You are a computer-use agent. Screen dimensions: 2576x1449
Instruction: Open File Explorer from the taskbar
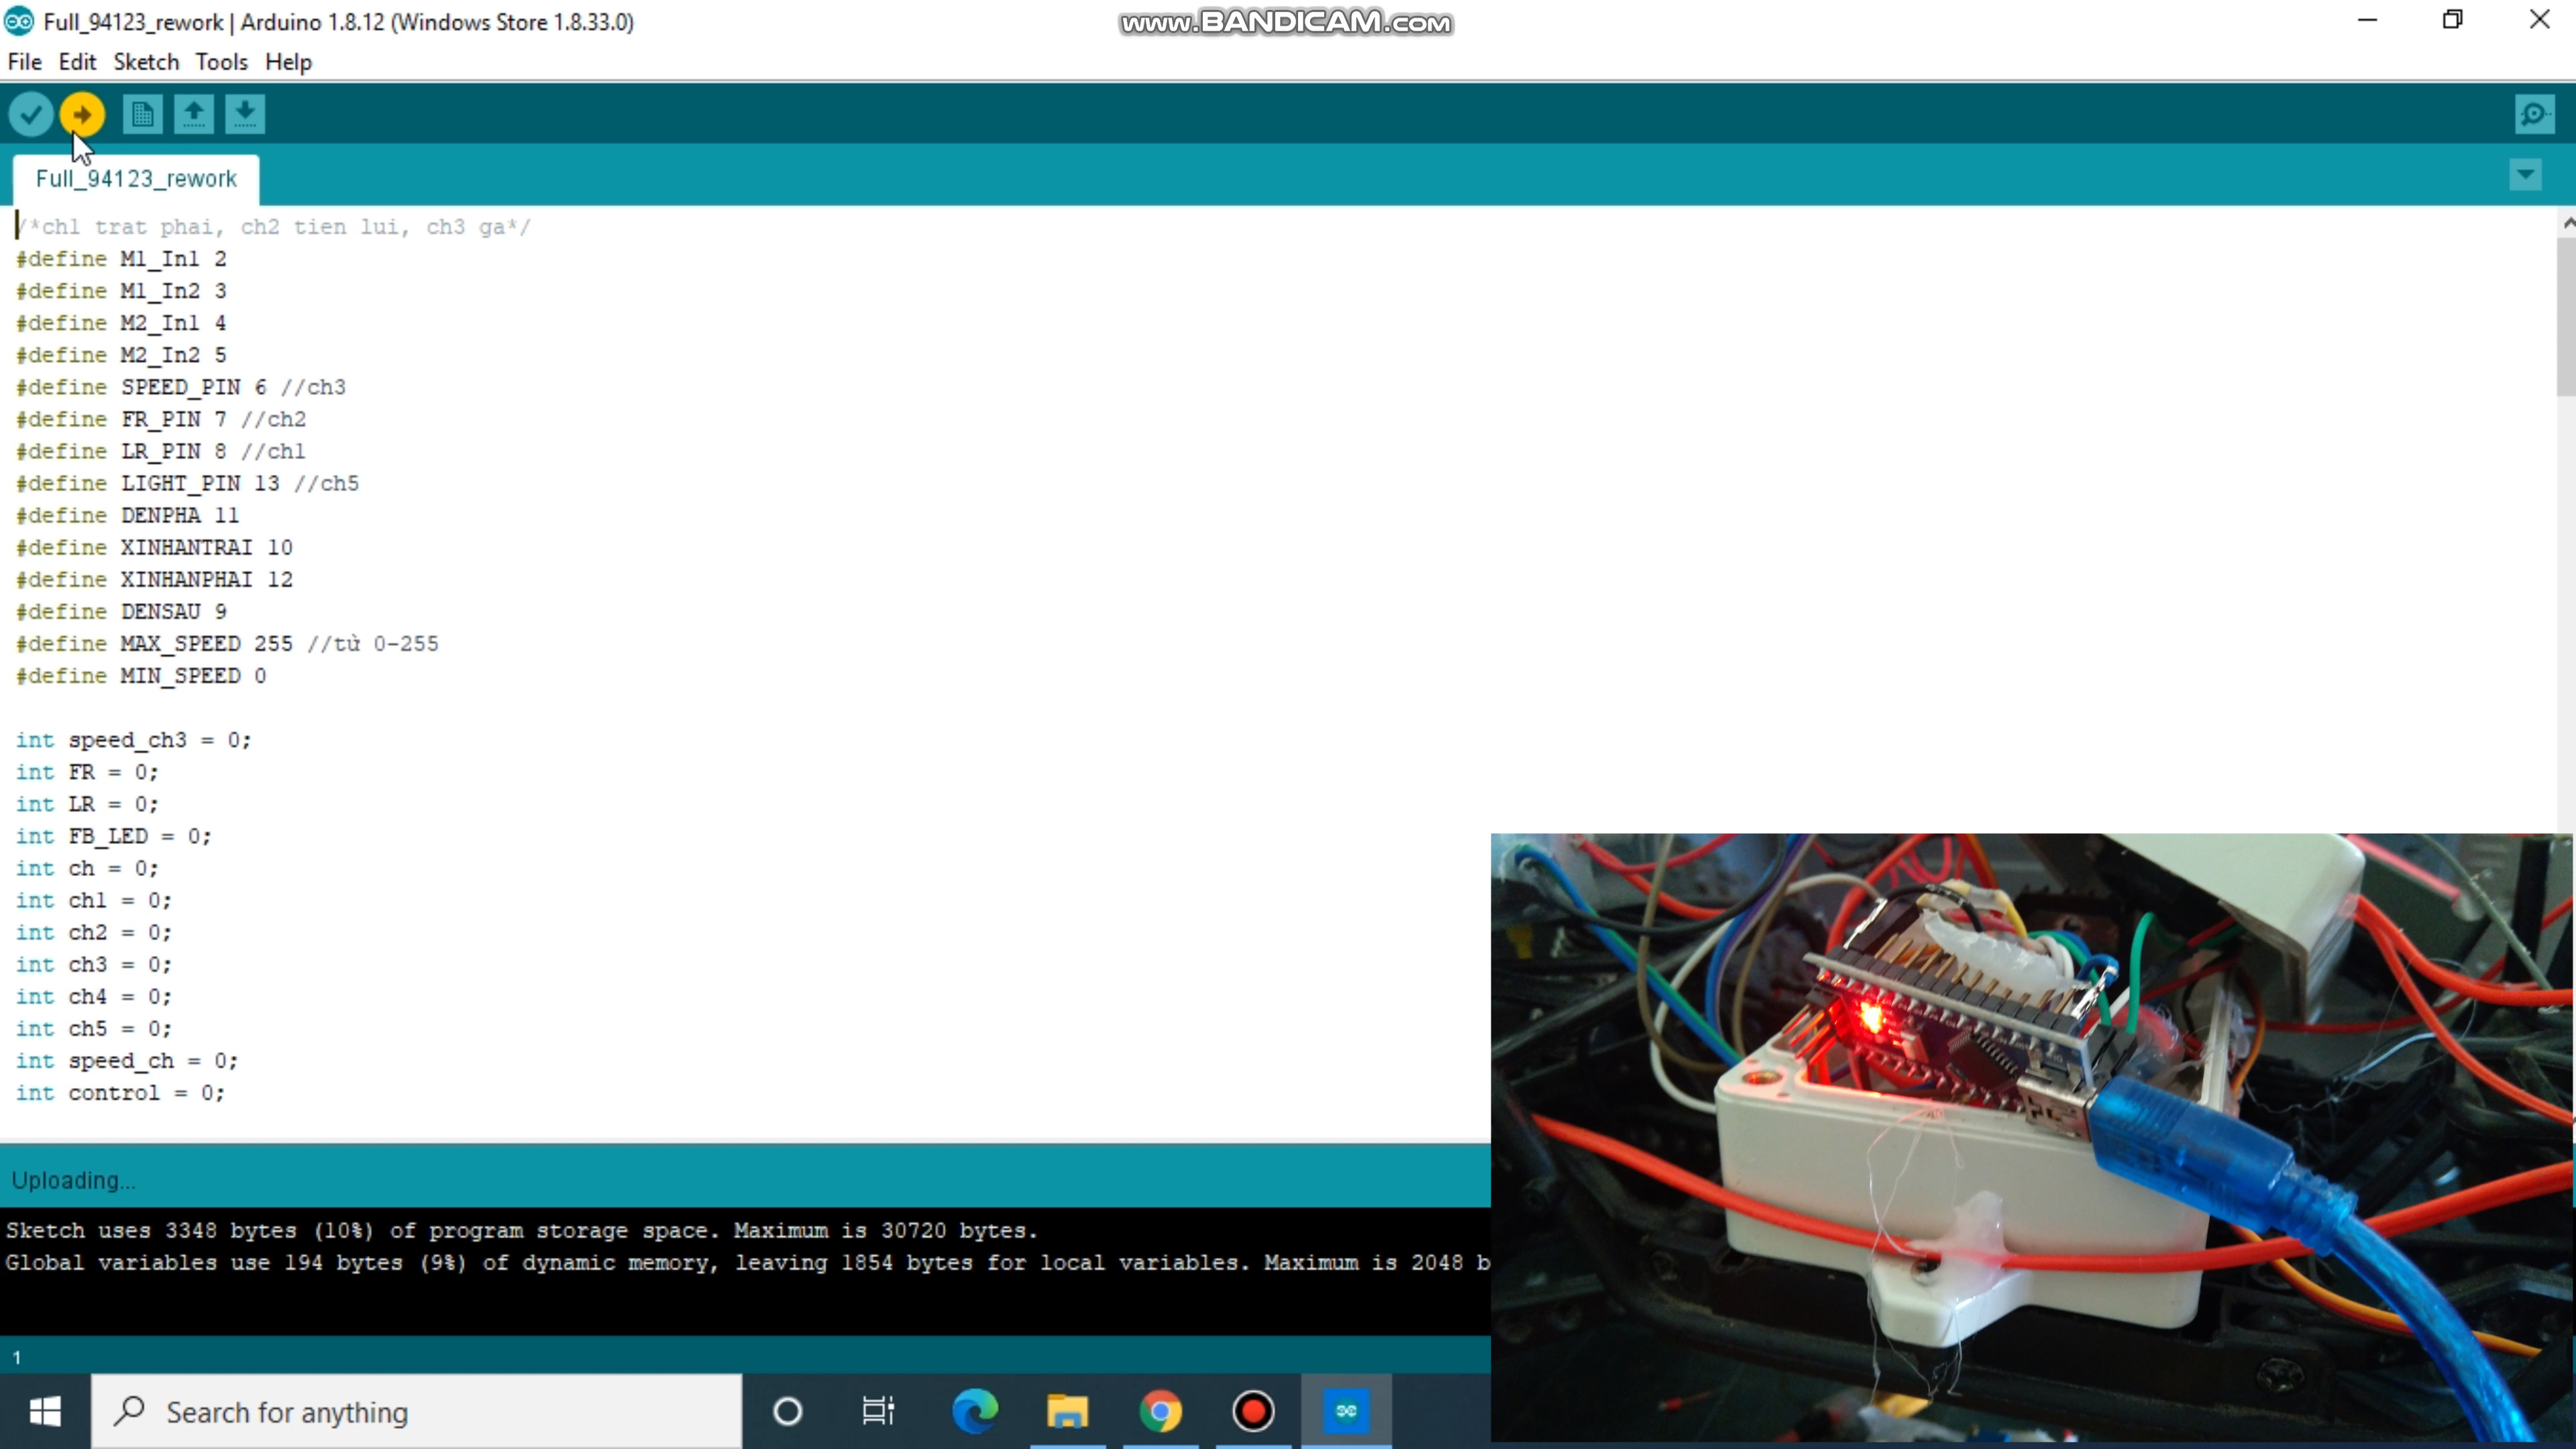click(x=1067, y=1411)
